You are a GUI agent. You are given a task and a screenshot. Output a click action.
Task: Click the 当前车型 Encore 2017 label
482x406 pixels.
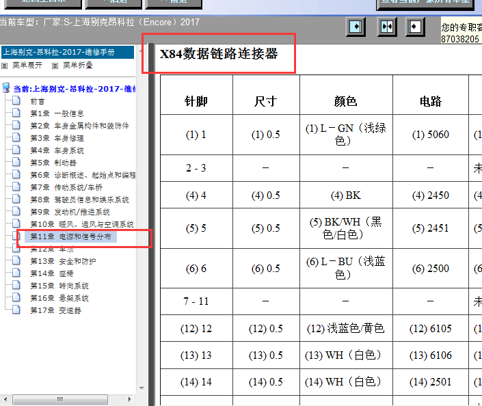100,22
